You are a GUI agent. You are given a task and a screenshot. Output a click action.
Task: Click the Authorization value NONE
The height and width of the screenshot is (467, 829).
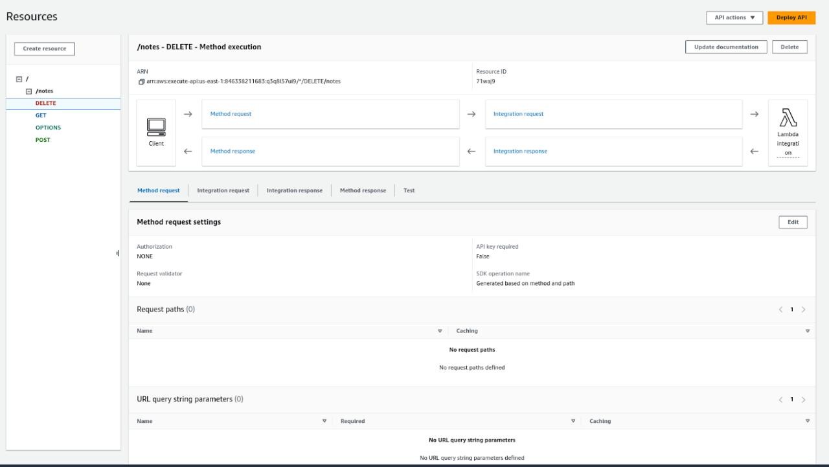click(145, 256)
